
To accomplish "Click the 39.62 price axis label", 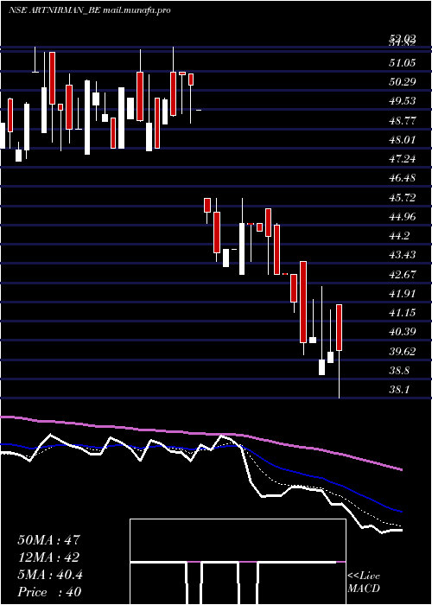I will coord(403,352).
